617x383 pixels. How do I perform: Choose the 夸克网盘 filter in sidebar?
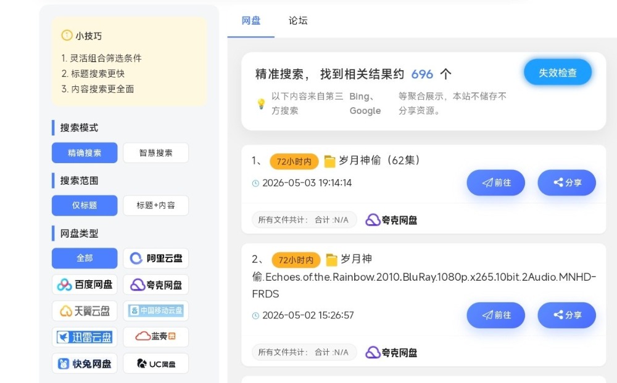pos(156,284)
